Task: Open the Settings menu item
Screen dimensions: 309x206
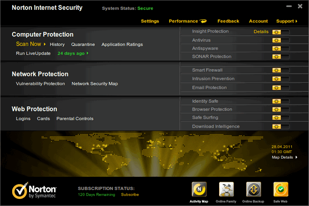Action: 150,21
